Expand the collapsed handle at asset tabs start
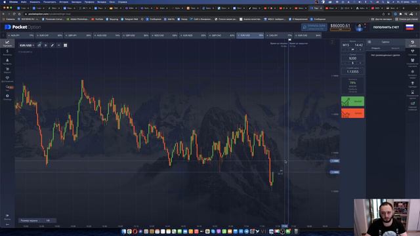This screenshot has width=420, height=236. point(3,35)
